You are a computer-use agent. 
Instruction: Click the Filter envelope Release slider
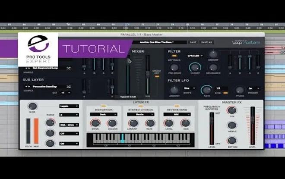click(x=258, y=62)
